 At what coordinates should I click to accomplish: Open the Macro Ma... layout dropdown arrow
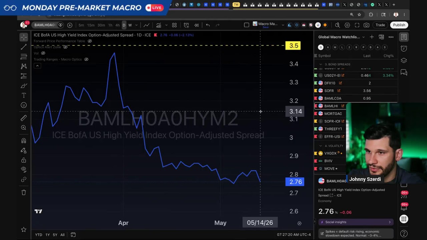[283, 25]
